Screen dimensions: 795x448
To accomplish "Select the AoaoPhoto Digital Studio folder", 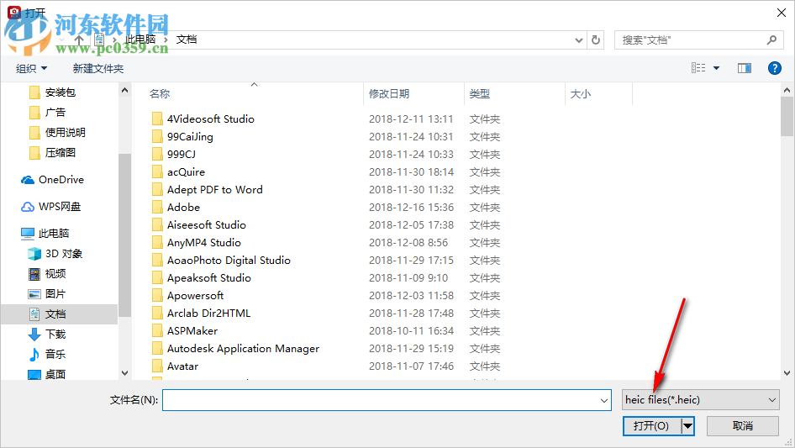I will pos(229,261).
